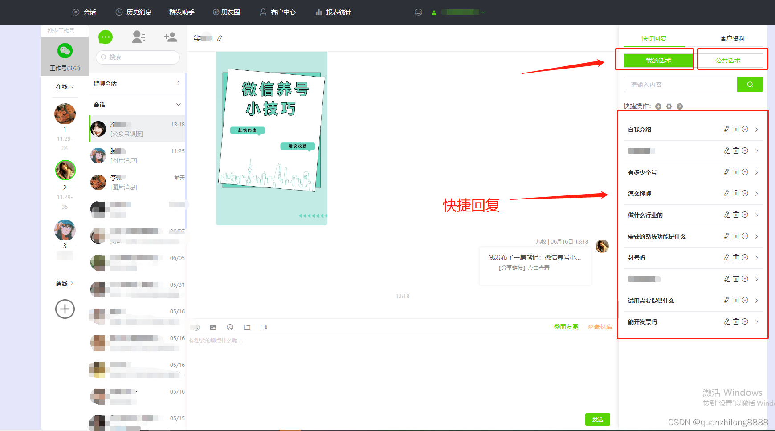775x431 pixels.
Task: Click the add icon on 做什么行业的 row
Action: 745,215
